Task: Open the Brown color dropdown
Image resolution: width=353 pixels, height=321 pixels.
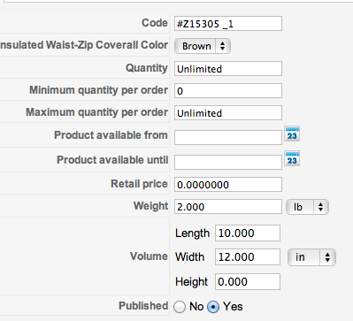Action: point(203,46)
